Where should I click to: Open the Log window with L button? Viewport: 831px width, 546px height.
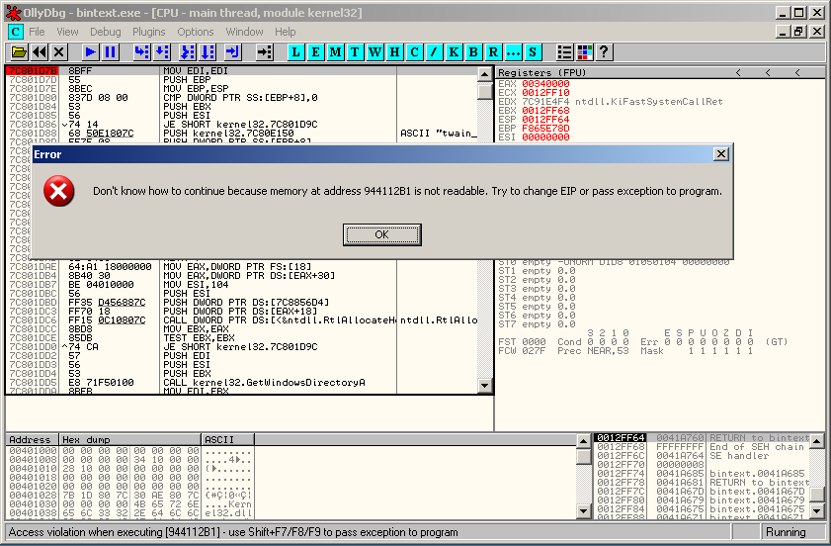pos(298,51)
